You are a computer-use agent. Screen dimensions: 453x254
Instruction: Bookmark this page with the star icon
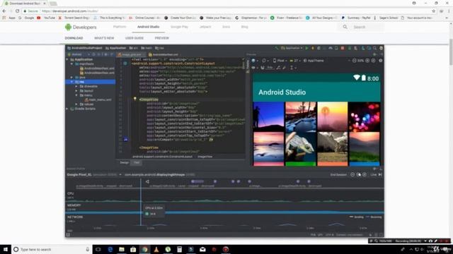point(434,11)
